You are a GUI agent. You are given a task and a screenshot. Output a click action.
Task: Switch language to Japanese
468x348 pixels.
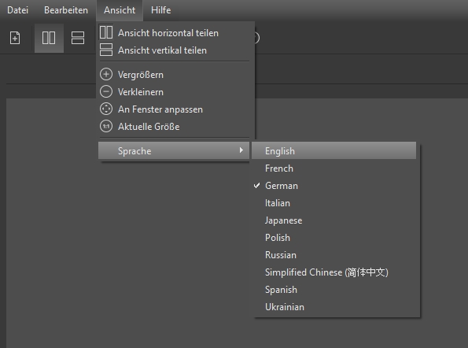(x=333, y=220)
